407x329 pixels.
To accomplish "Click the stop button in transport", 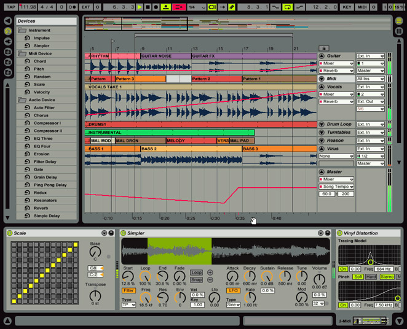I will (148, 7).
